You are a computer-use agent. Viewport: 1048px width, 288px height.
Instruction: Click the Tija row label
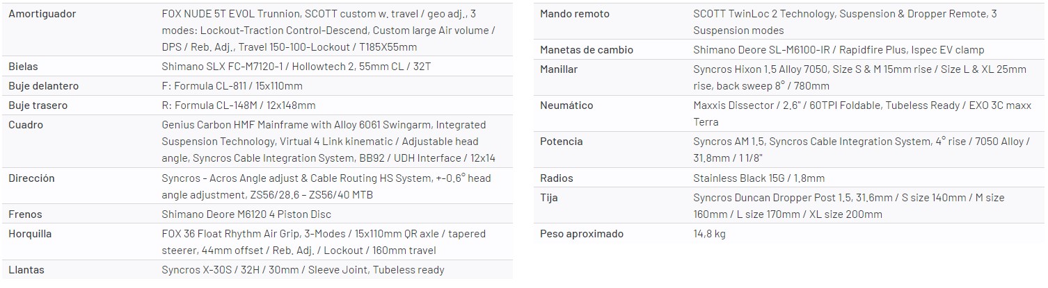coord(549,198)
